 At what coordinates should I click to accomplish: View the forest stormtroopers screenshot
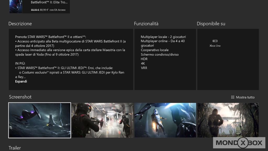[228, 120]
